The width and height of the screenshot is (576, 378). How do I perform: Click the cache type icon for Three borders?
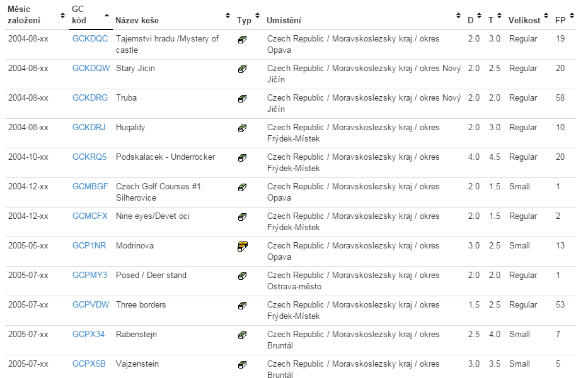[242, 306]
